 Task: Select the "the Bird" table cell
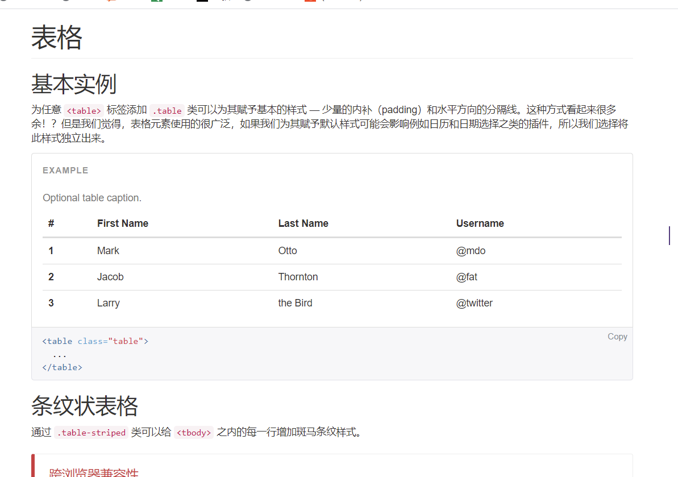point(295,303)
